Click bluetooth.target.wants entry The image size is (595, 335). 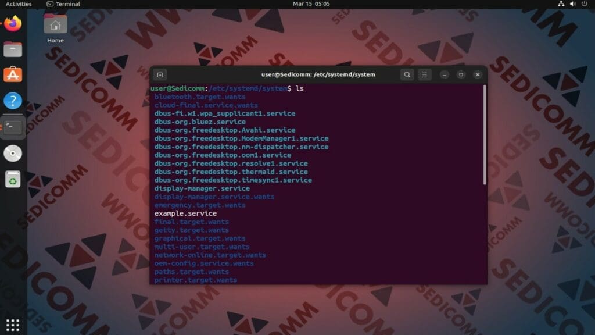[200, 97]
